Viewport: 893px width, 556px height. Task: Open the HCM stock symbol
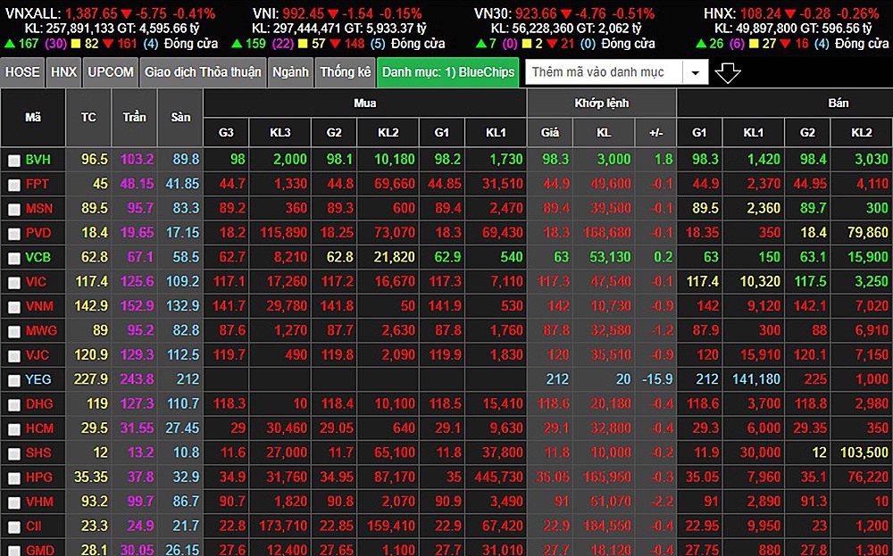tap(40, 428)
